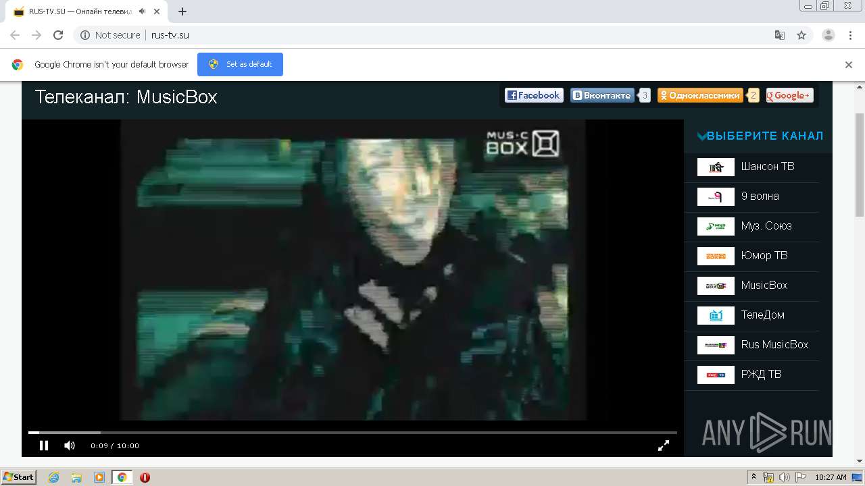This screenshot has height=486, width=865.
Task: Show hidden system tray icons
Action: coord(753,477)
